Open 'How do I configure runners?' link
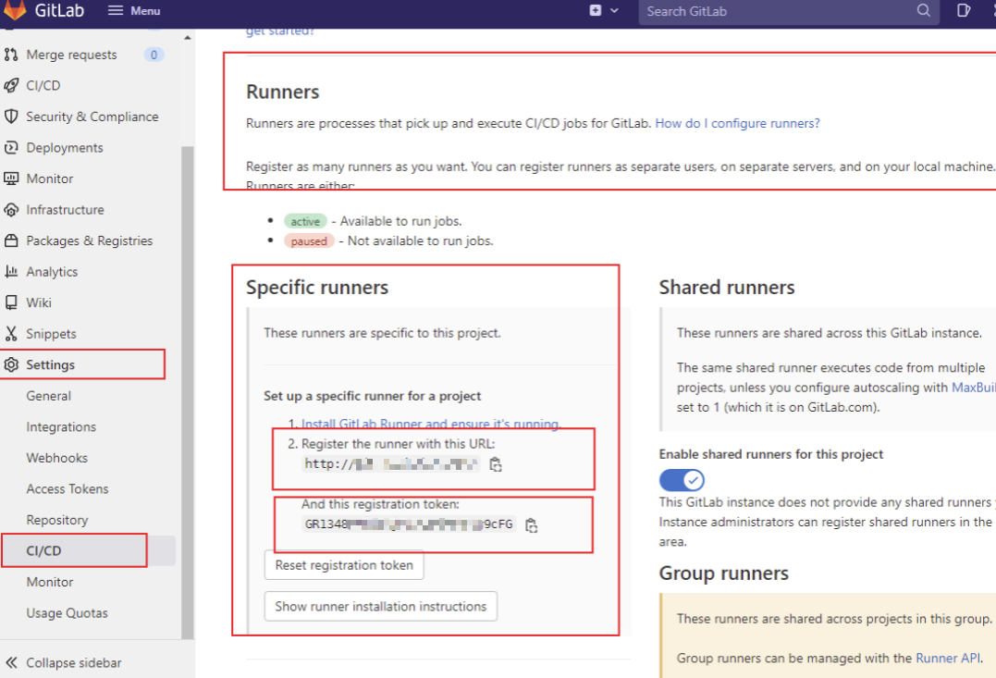The image size is (996, 678). pos(737,123)
